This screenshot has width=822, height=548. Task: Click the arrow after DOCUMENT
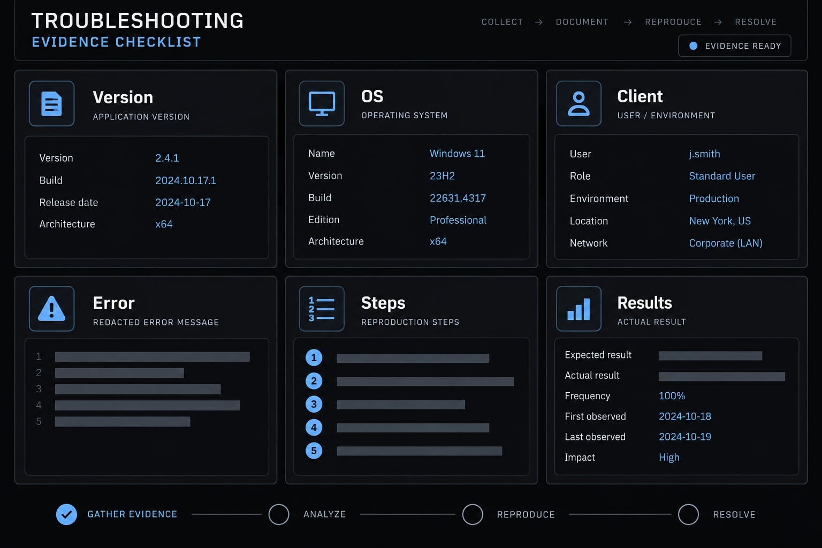(628, 22)
